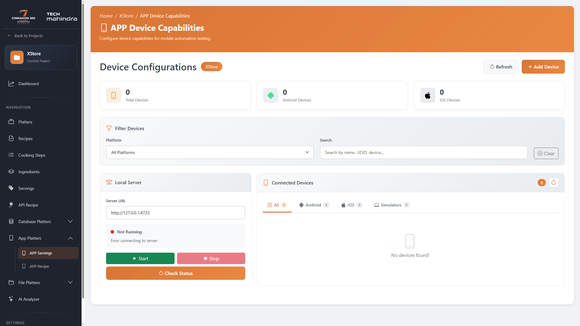Image resolution: width=580 pixels, height=326 pixels.
Task: Click the Check Status button
Action: click(176, 273)
